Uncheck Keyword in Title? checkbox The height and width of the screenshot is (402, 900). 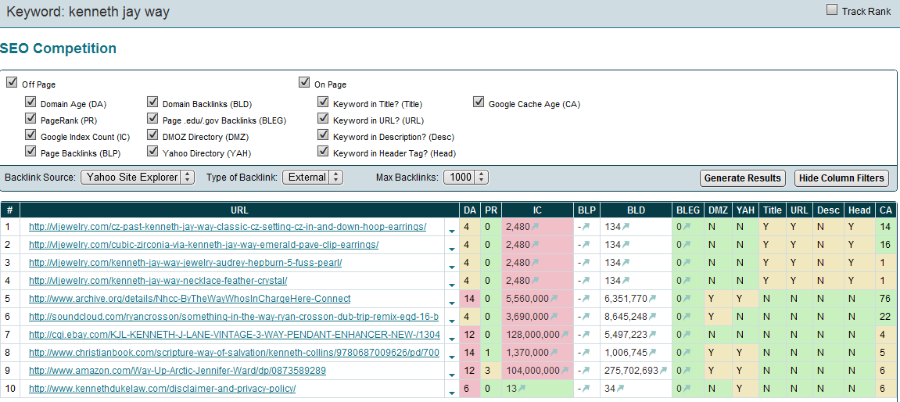[x=323, y=102]
